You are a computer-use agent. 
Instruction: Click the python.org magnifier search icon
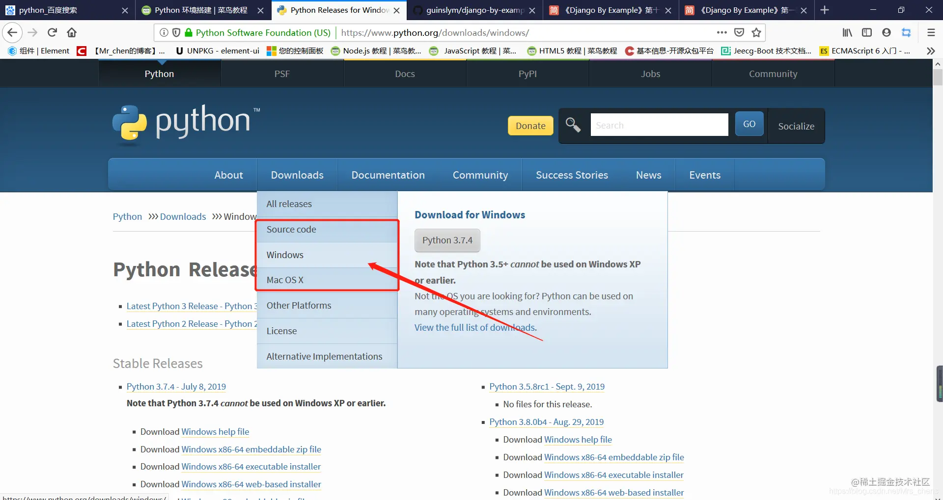coord(573,125)
